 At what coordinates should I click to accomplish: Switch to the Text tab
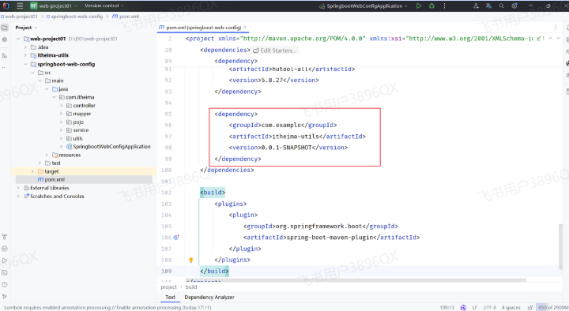coord(170,298)
